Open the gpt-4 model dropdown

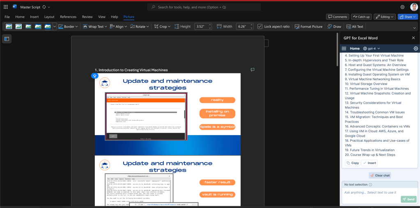pos(372,49)
